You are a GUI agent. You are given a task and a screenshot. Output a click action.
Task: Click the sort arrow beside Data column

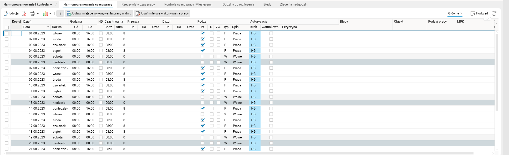tap(48, 27)
